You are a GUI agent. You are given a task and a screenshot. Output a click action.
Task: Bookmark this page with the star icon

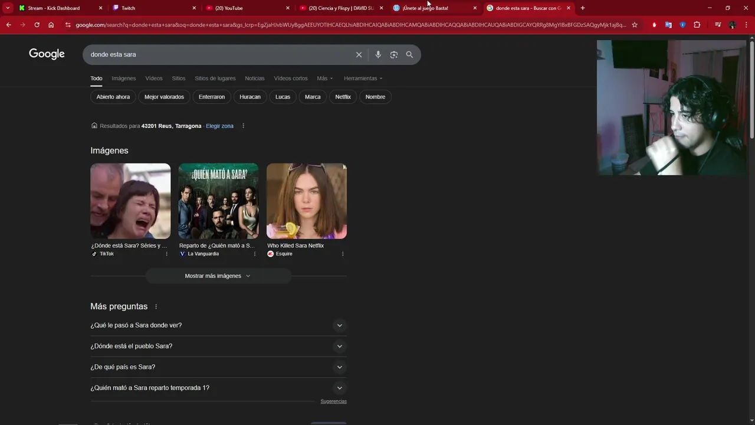pos(635,25)
